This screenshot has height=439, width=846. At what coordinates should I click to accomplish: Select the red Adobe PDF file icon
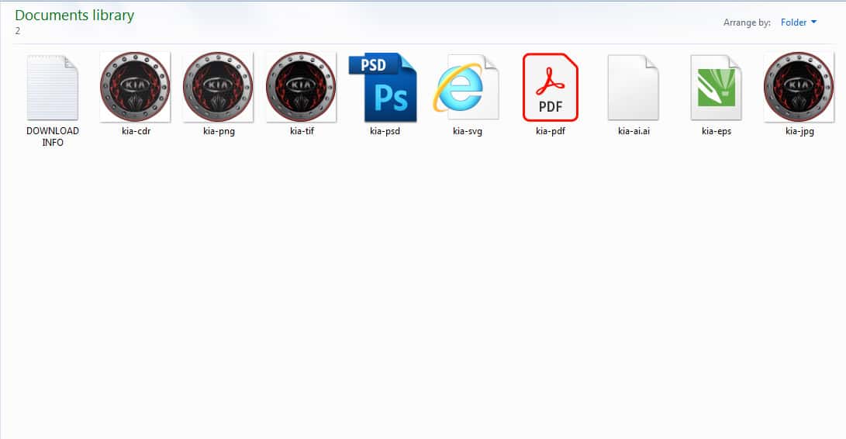(x=551, y=88)
